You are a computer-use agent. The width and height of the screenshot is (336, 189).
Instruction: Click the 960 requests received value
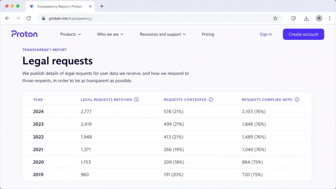(x=85, y=175)
